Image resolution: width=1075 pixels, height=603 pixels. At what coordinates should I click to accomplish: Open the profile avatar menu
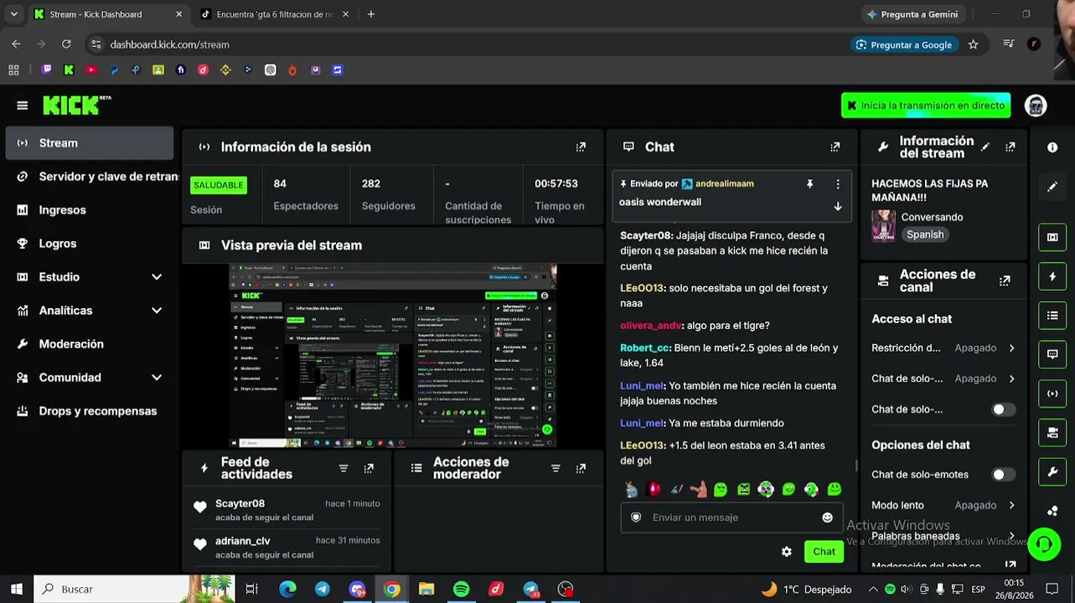[1036, 106]
